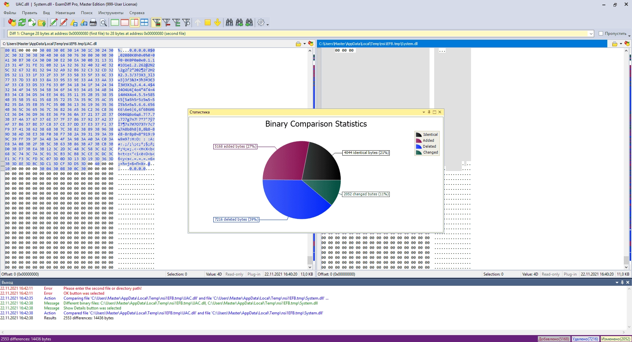The height and width of the screenshot is (342, 632).
Task: Click the Open folder with arrow icon
Action: coord(42,22)
